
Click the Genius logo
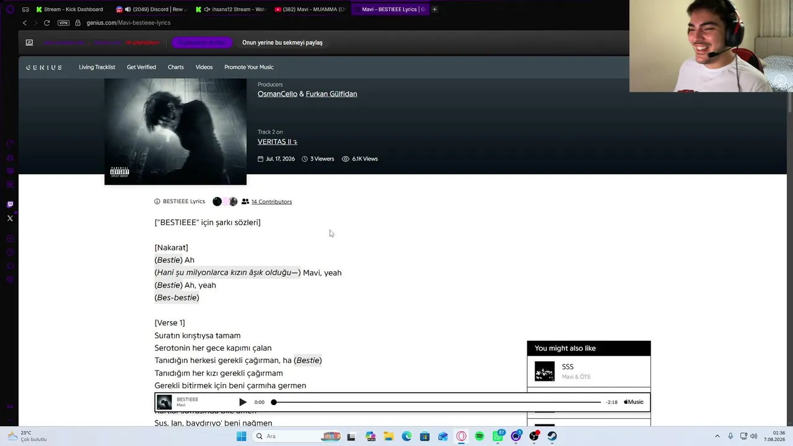(x=44, y=67)
